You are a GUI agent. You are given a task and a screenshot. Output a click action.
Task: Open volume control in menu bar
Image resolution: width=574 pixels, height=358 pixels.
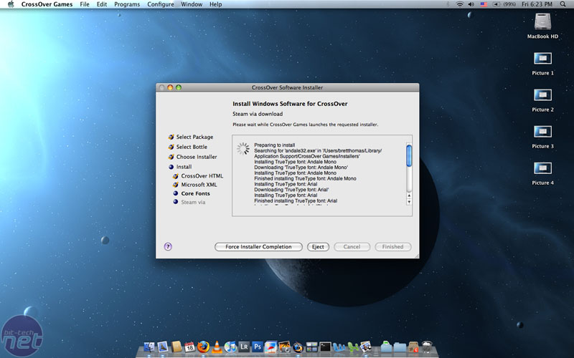pos(471,4)
